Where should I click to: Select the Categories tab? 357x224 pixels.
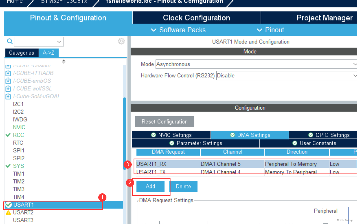pyautogui.click(x=21, y=53)
